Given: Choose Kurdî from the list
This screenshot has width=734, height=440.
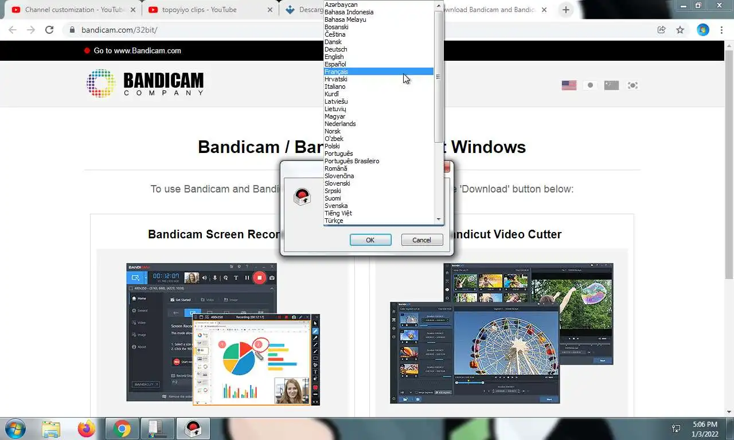Looking at the screenshot, I should click(378, 94).
